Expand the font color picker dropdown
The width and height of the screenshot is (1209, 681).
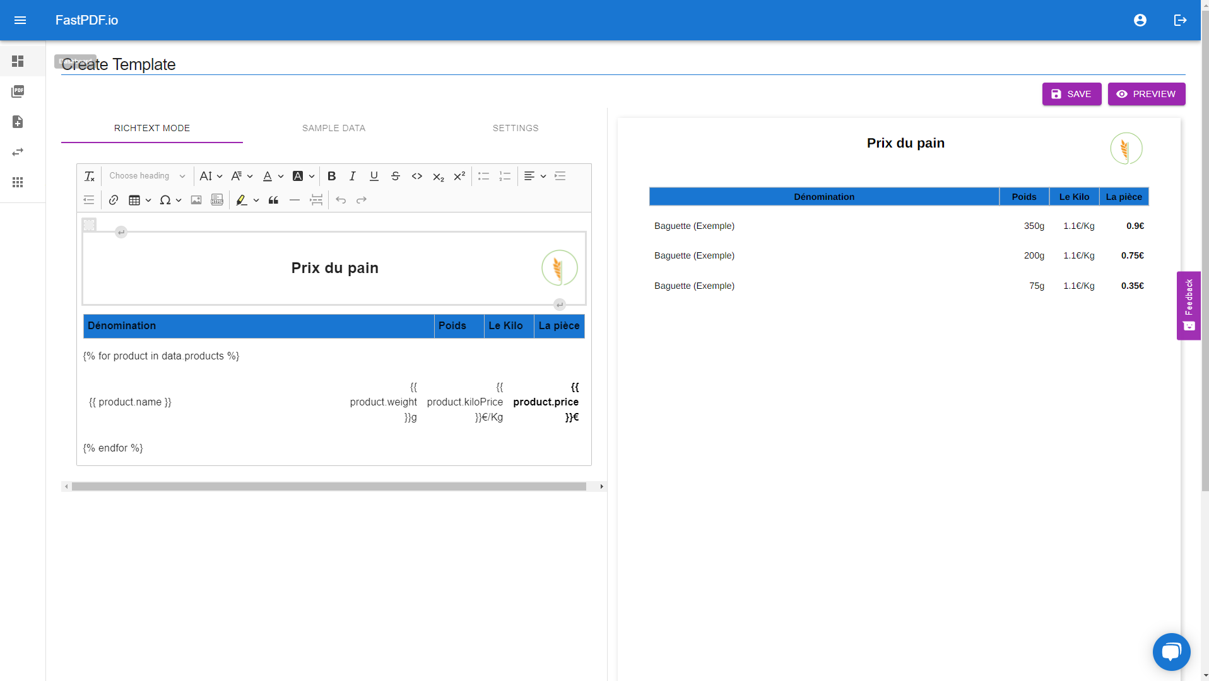[x=281, y=176]
